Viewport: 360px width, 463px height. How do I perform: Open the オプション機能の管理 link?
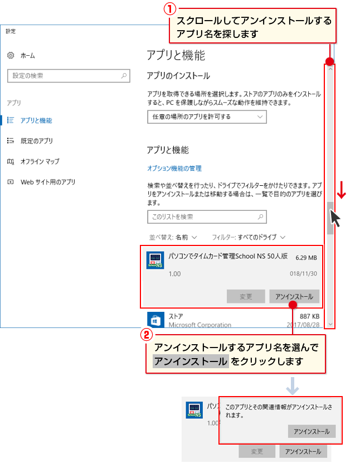pos(174,168)
